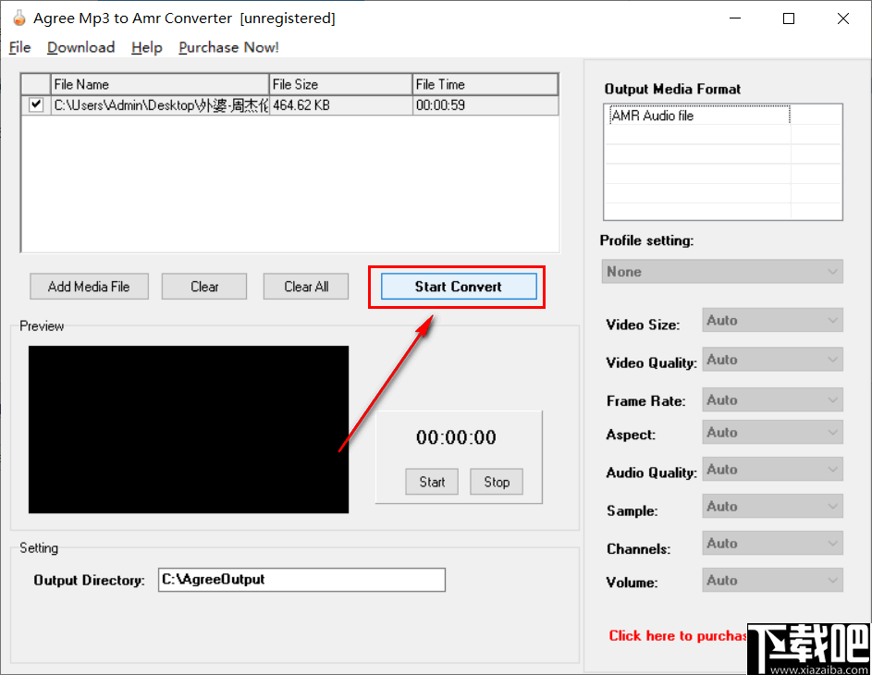Click the Add Media File button
The image size is (872, 675).
89,286
